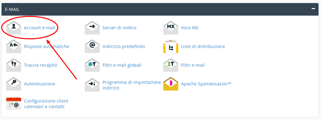321x120 pixels.
Task: Open the Filtri e-mail globali globe icon
Action: 92,65
